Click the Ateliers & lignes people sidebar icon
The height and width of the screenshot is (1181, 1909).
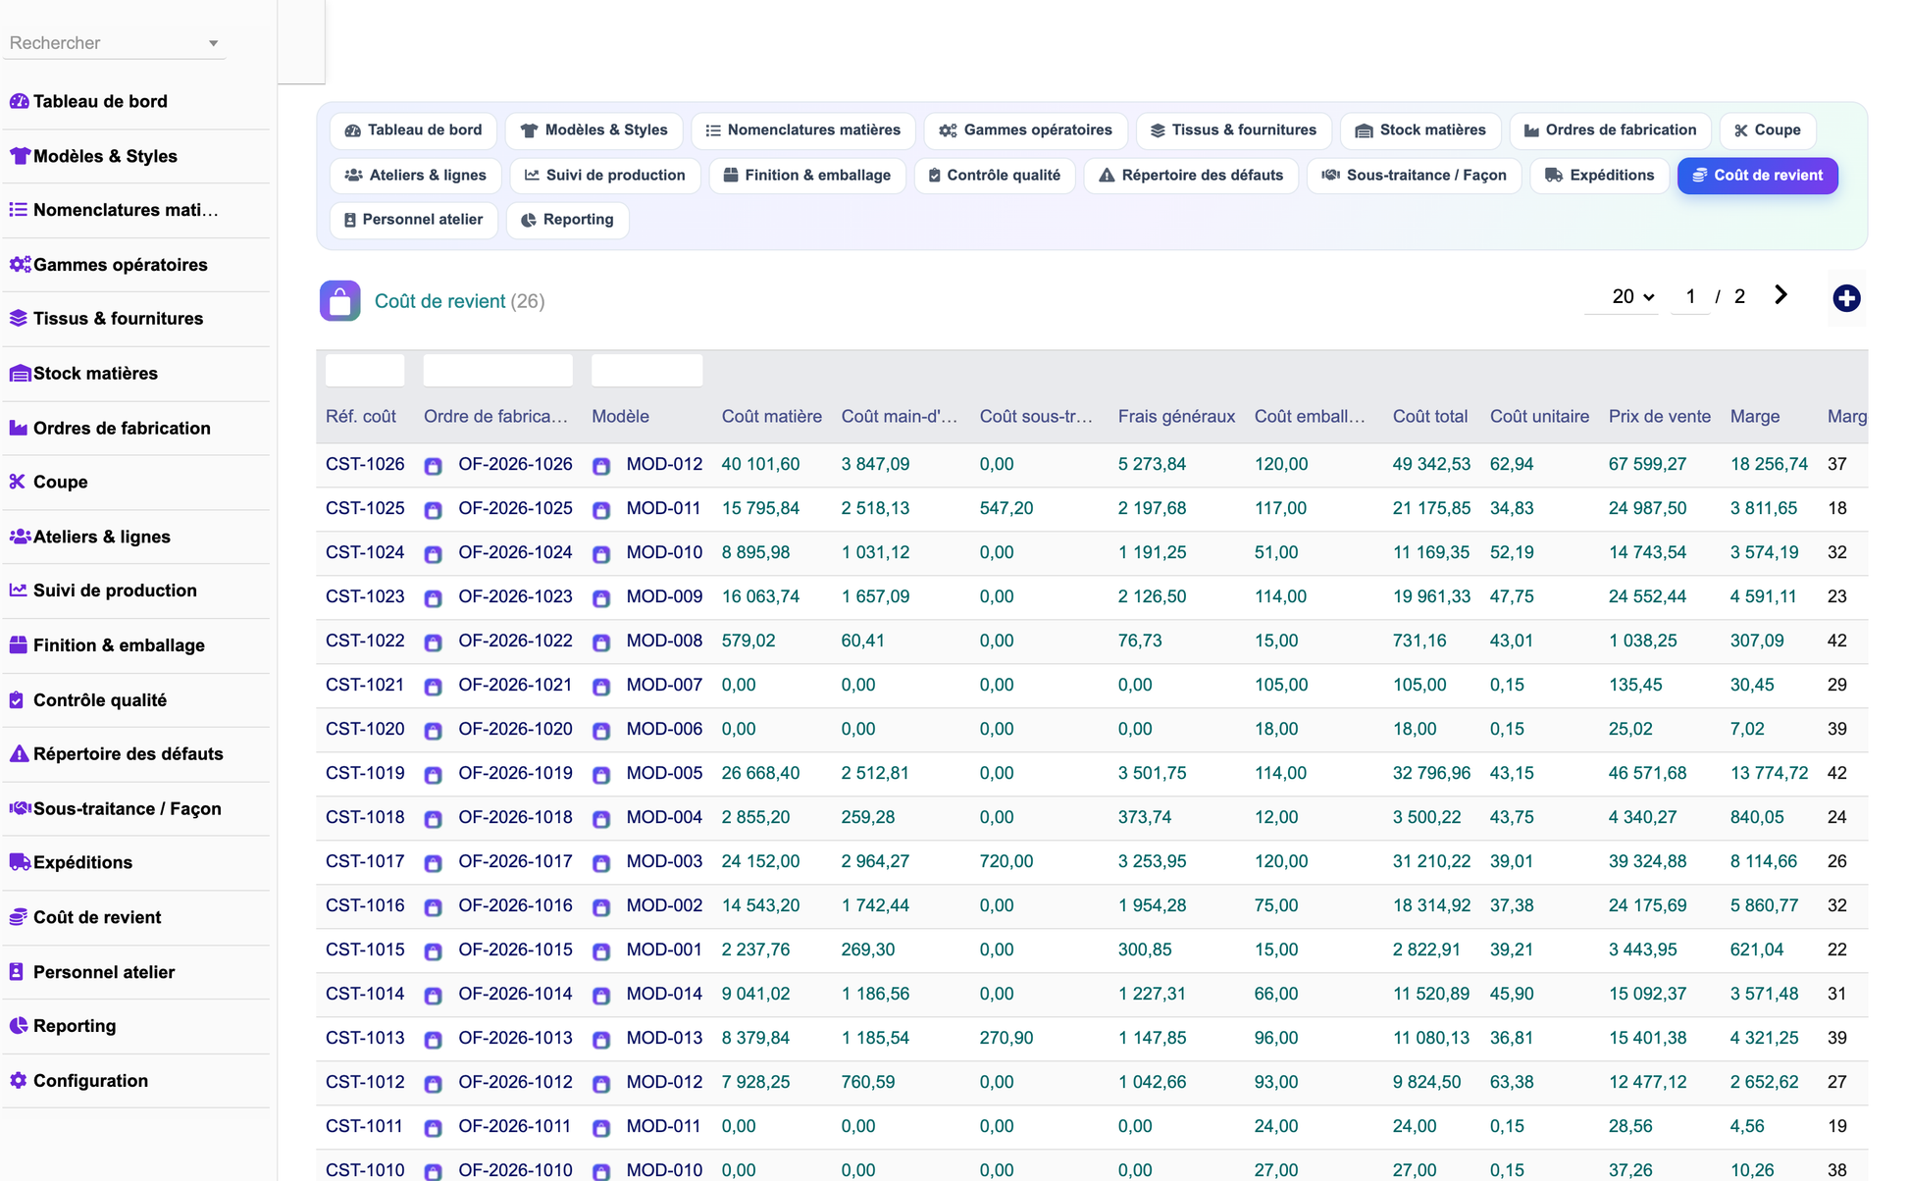click(19, 537)
